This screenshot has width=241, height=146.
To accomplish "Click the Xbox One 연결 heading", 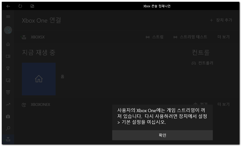I will pos(41,20).
